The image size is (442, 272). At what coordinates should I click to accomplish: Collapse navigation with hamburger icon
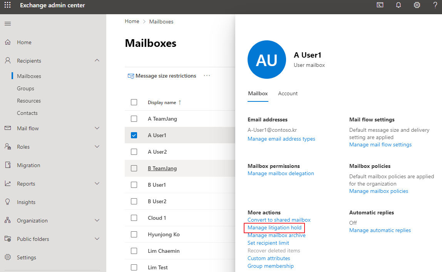tap(8, 24)
